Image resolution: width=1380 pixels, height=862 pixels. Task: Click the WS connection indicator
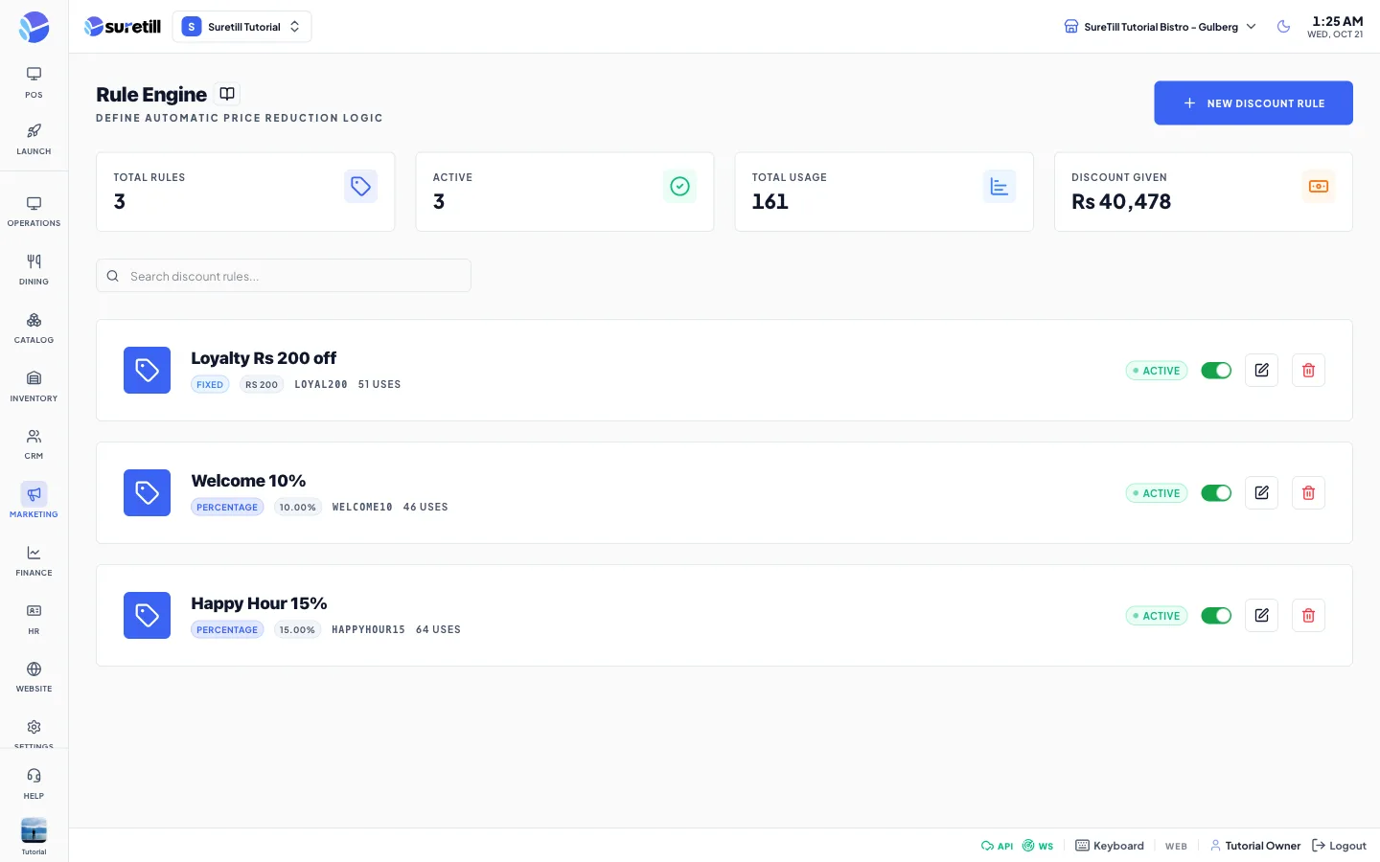[1038, 846]
